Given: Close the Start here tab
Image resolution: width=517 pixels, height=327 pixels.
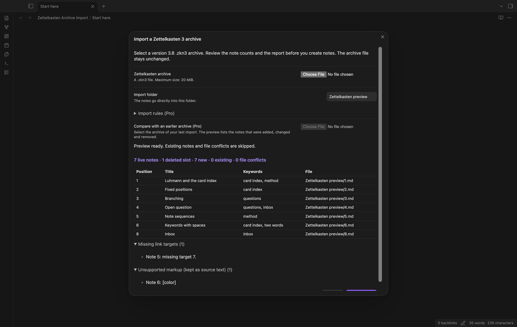Looking at the screenshot, I should [93, 6].
